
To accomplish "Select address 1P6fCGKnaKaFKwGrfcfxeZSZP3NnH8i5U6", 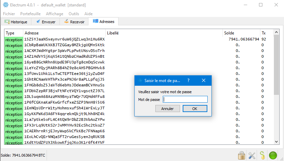I will click(64, 102).
